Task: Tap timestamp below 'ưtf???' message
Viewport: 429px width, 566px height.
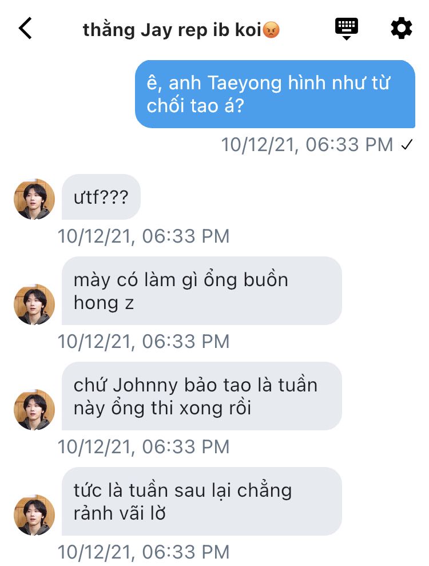Action: point(144,236)
